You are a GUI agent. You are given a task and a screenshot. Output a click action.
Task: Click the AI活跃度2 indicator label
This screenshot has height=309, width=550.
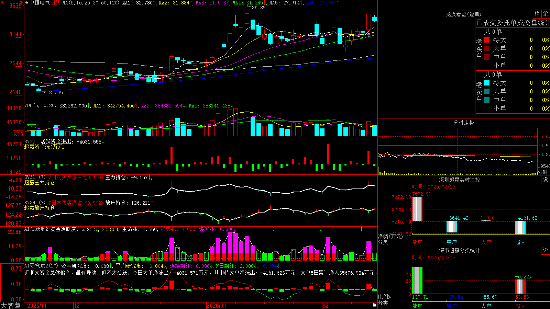36,229
